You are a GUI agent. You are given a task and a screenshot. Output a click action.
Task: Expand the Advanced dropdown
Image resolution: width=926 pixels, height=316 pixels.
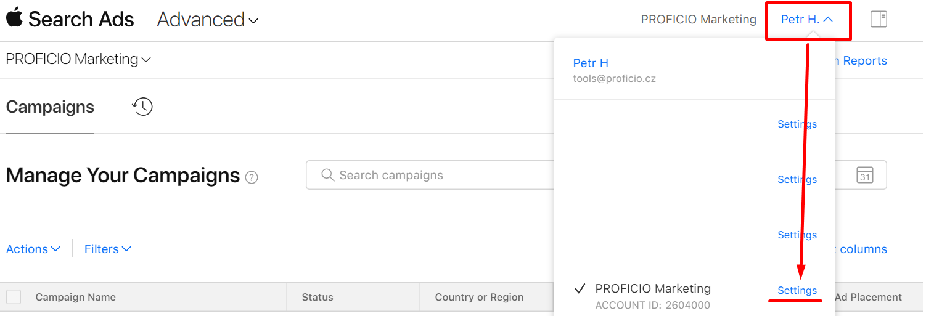tap(208, 20)
